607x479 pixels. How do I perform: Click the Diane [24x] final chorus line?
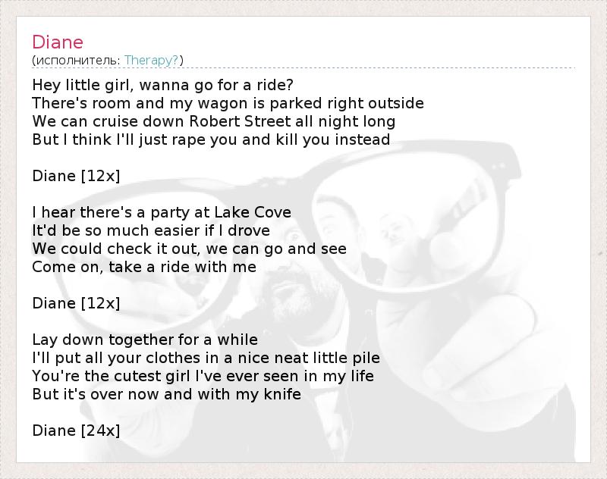(x=76, y=430)
